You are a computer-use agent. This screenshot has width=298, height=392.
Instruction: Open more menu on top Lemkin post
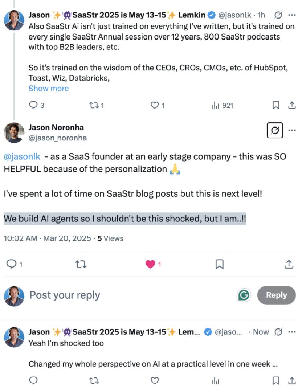[291, 15]
